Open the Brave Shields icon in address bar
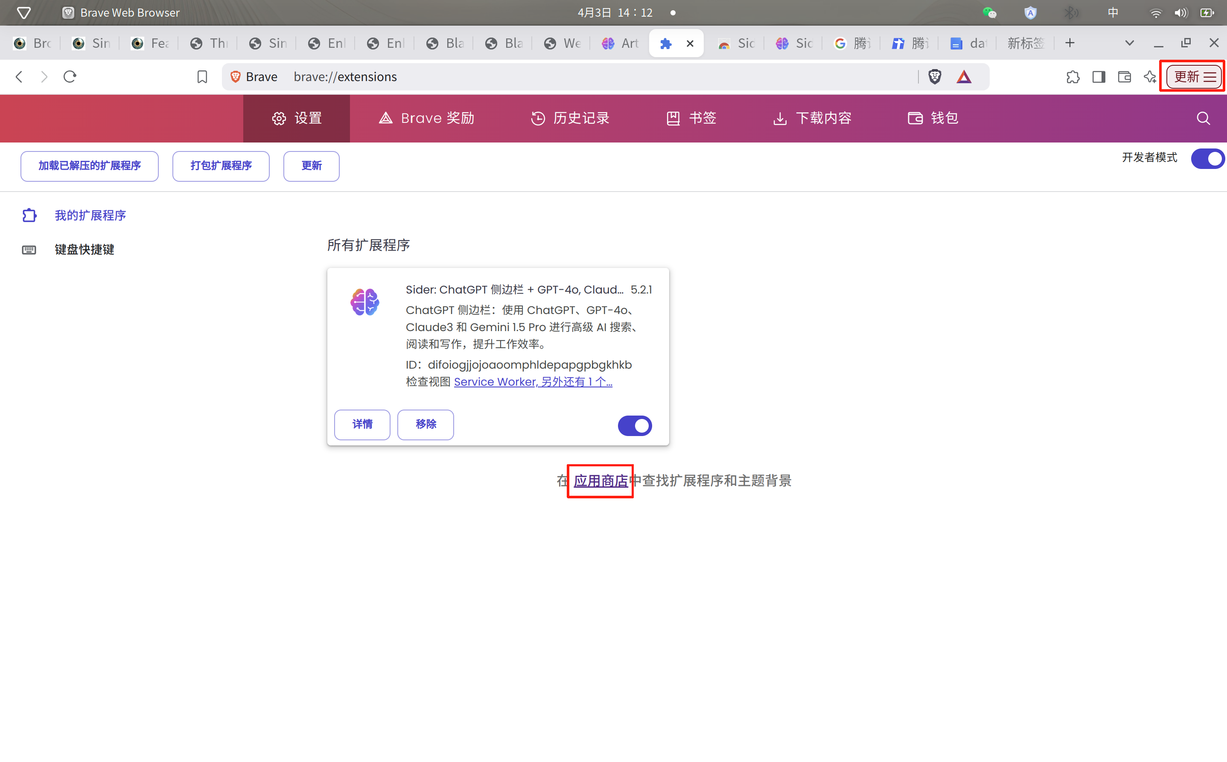This screenshot has height=762, width=1227. pos(934,77)
